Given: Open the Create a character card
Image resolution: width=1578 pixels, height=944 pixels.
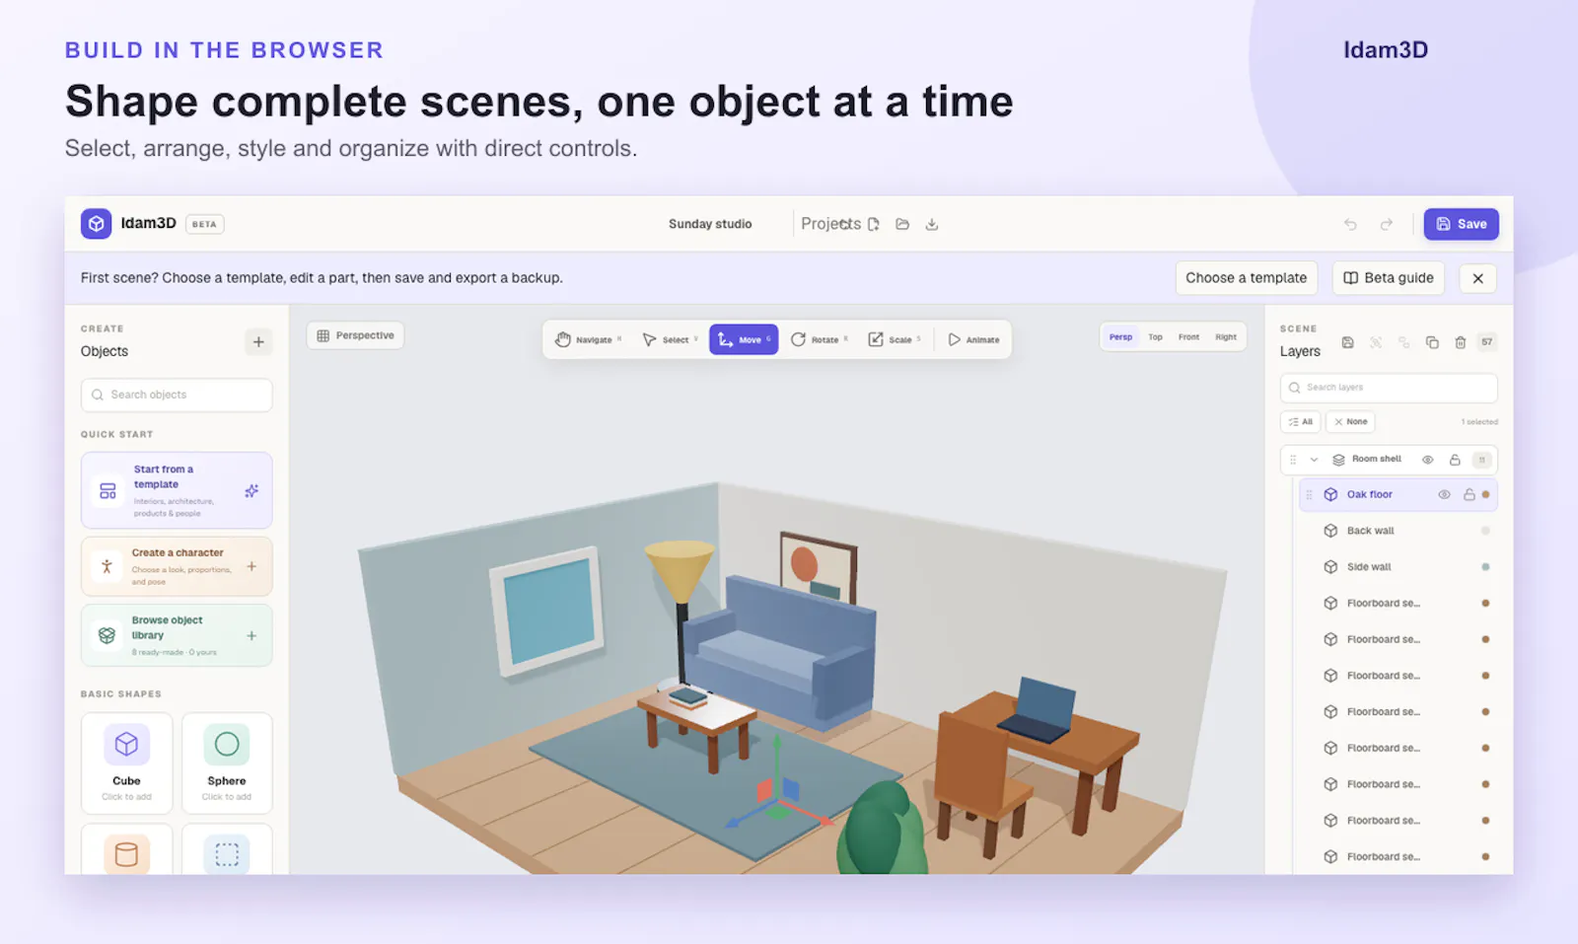Looking at the screenshot, I should pyautogui.click(x=177, y=566).
